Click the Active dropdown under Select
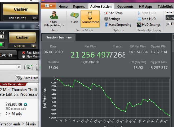This screenshot has width=174, height=127. [x=170, y=17]
